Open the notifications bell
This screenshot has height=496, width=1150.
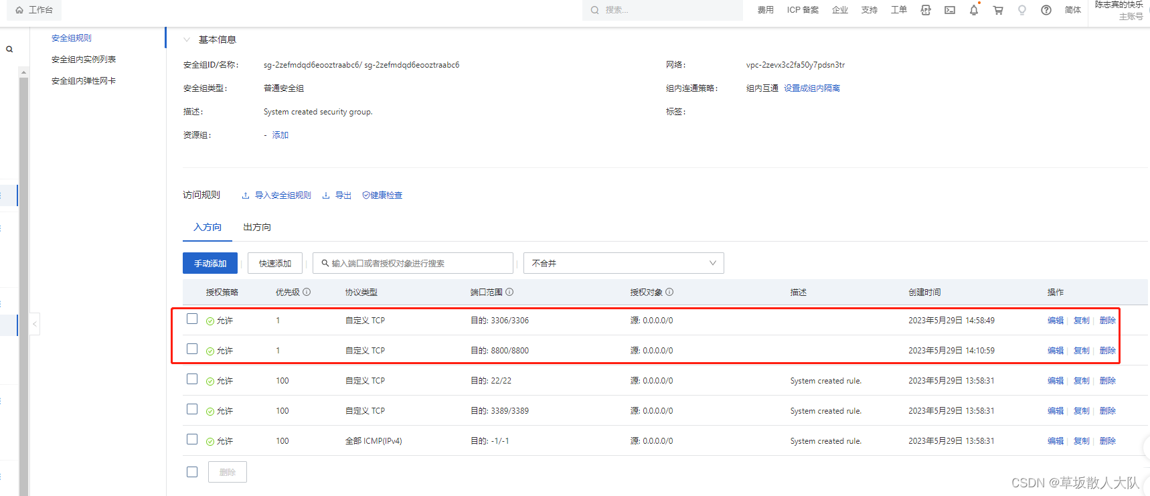974,10
